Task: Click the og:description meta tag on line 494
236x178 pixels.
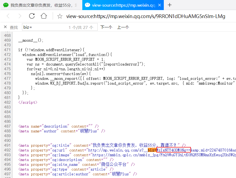Action: click(66, 160)
